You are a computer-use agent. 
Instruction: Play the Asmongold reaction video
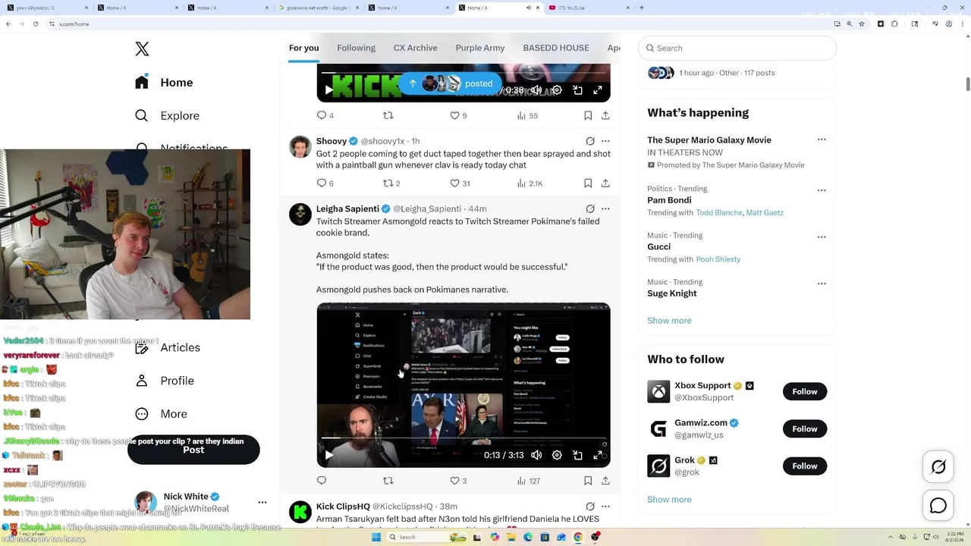(328, 455)
